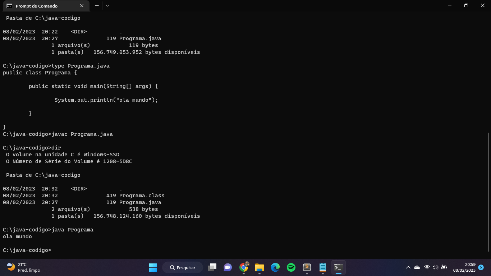Minimize the terminal window
The height and width of the screenshot is (276, 491).
(450, 6)
